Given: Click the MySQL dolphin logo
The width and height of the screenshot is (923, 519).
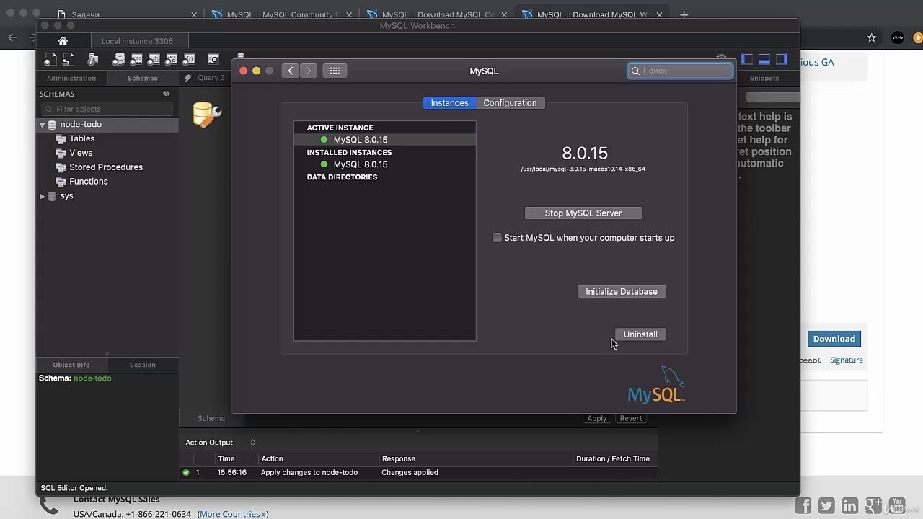Looking at the screenshot, I should (x=656, y=385).
